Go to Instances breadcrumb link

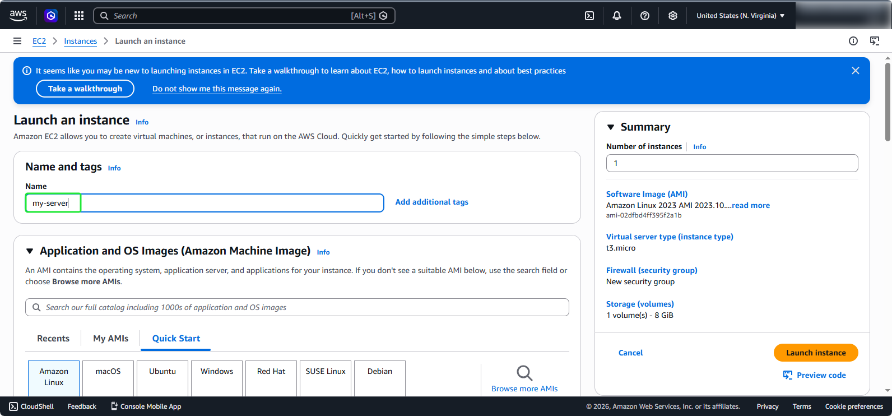point(80,41)
